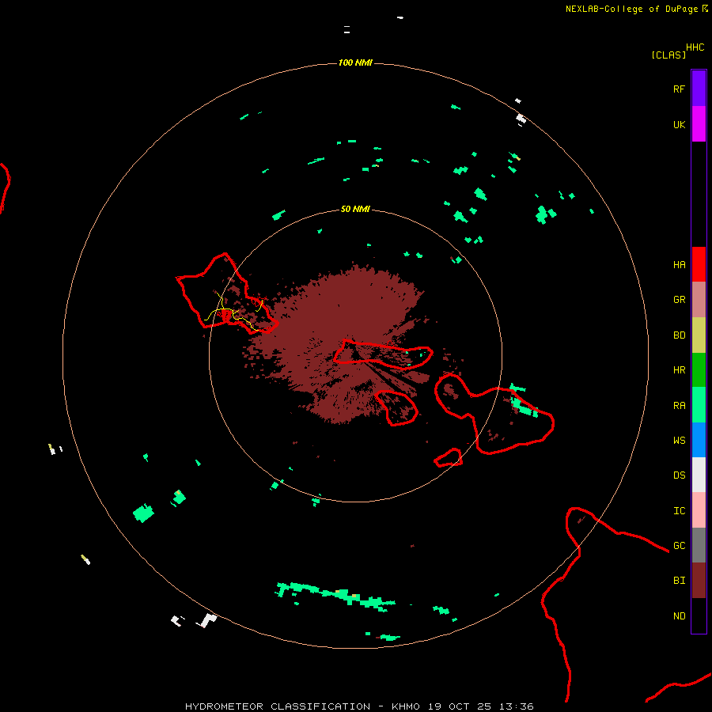Click the HA red legend swatch

coord(699,264)
